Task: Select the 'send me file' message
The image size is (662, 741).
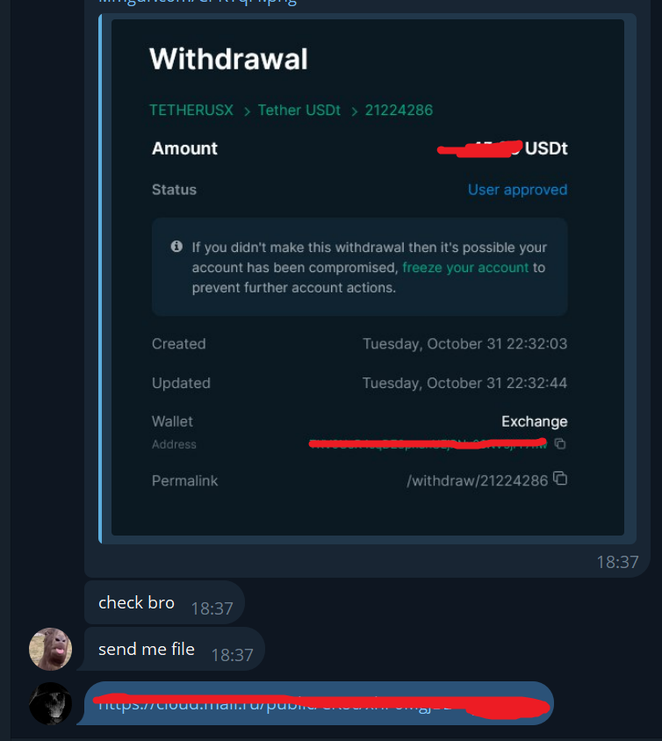Action: [x=175, y=649]
